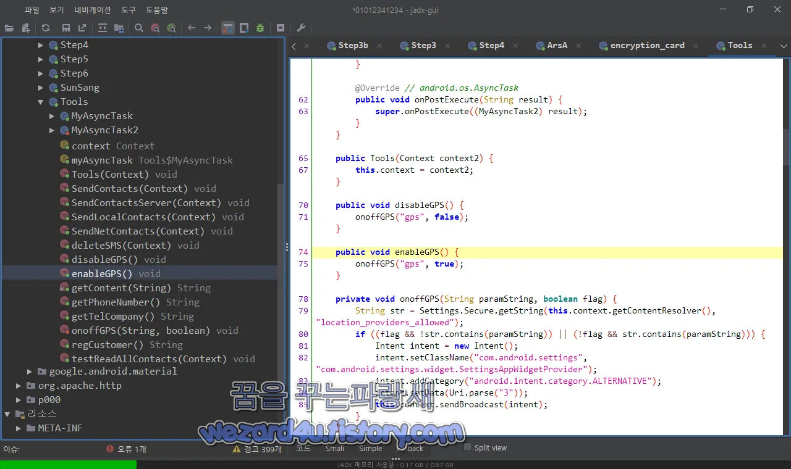The image size is (791, 469).
Task: Open the log viewer toolbar icon
Action: pyautogui.click(x=281, y=28)
